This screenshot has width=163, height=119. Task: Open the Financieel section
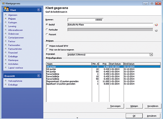pos(13,53)
